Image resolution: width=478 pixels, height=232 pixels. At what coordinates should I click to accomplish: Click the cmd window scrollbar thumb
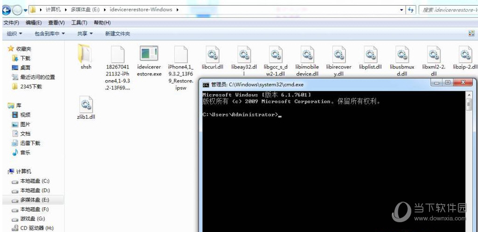(x=469, y=104)
